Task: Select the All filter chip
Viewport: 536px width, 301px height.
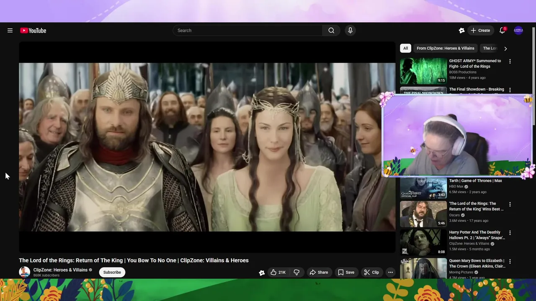Action: point(405,48)
